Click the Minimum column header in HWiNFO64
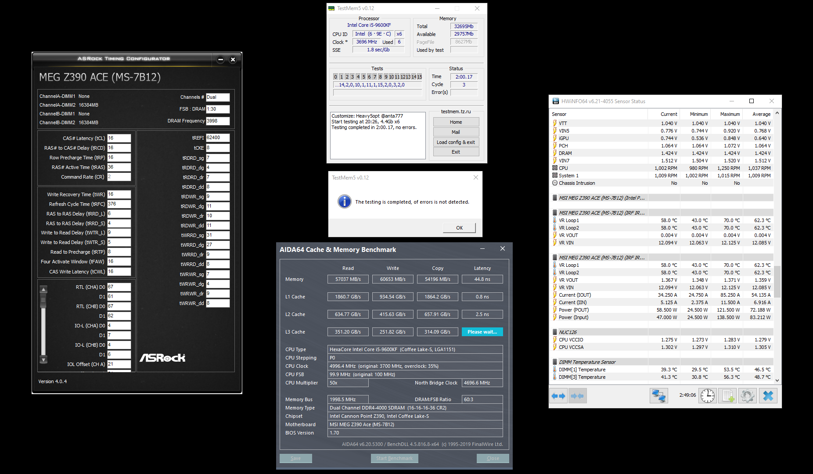The image size is (813, 474). 699,114
